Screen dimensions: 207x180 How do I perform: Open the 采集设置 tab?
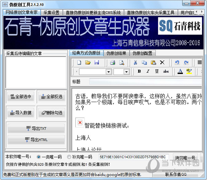click(x=51, y=12)
